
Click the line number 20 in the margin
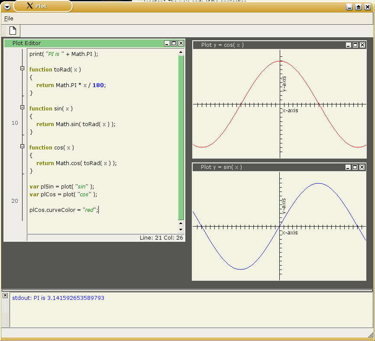(15, 201)
